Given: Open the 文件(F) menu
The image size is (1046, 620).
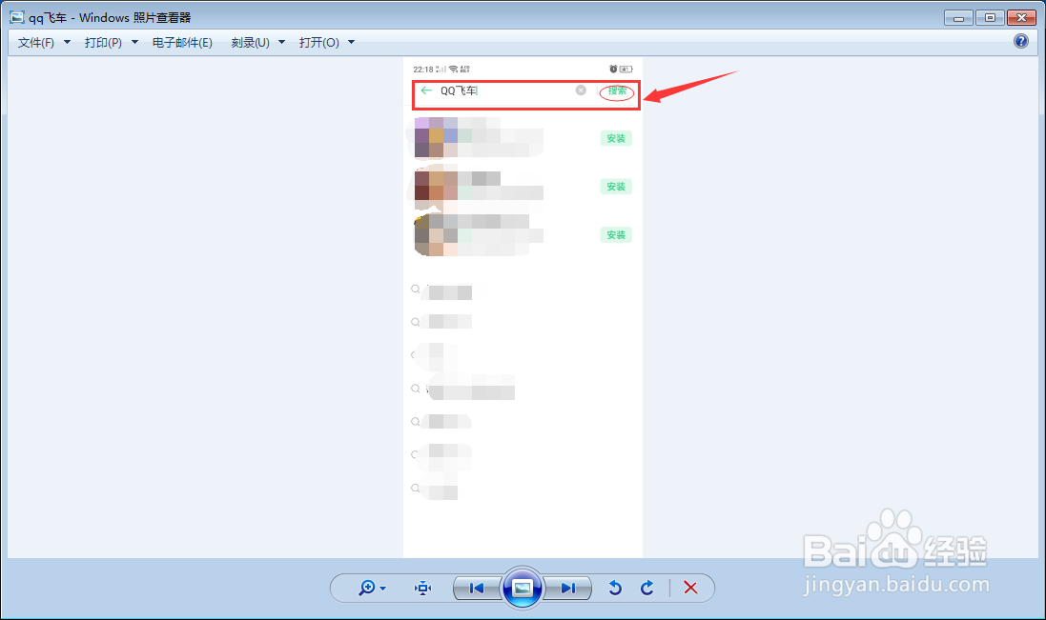Looking at the screenshot, I should coord(36,43).
